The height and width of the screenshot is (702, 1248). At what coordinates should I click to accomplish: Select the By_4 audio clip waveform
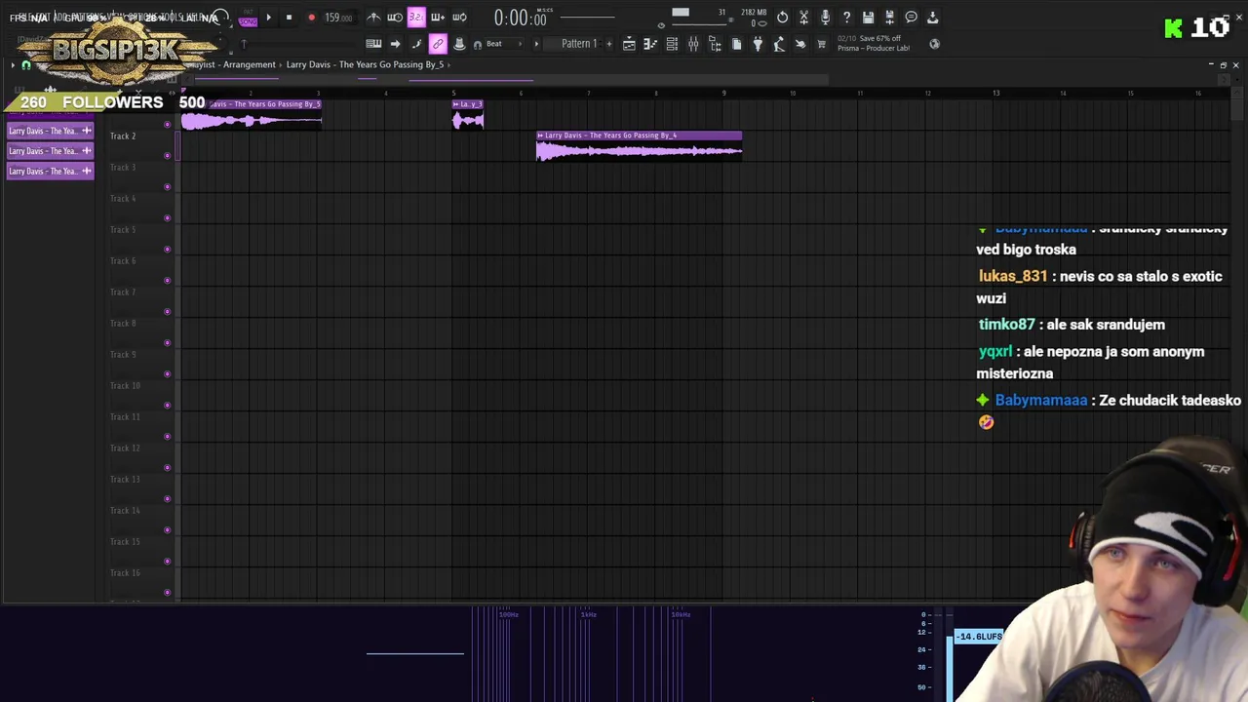639,150
